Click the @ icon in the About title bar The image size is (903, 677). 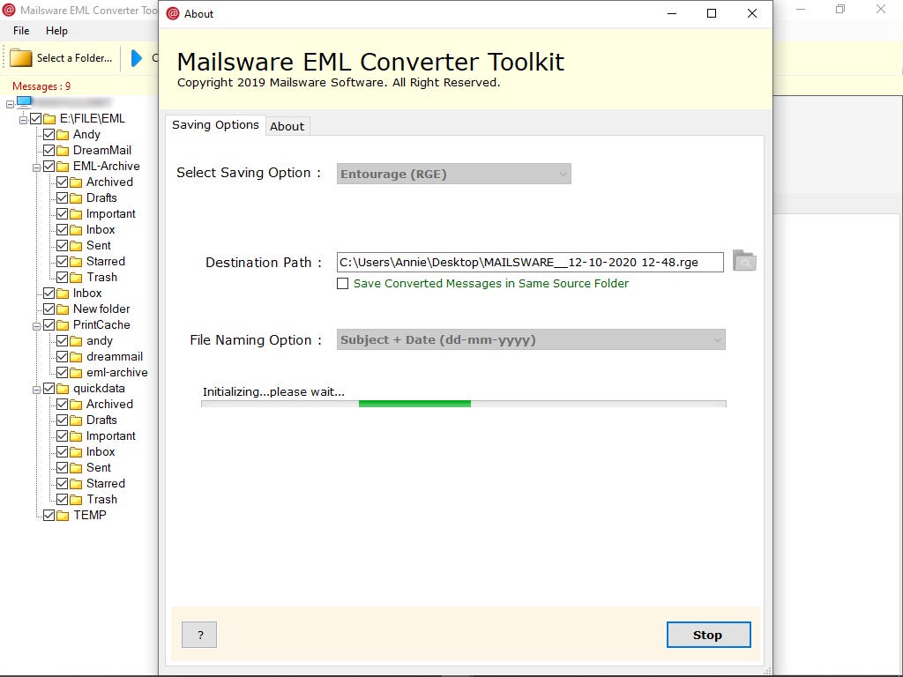pos(173,13)
